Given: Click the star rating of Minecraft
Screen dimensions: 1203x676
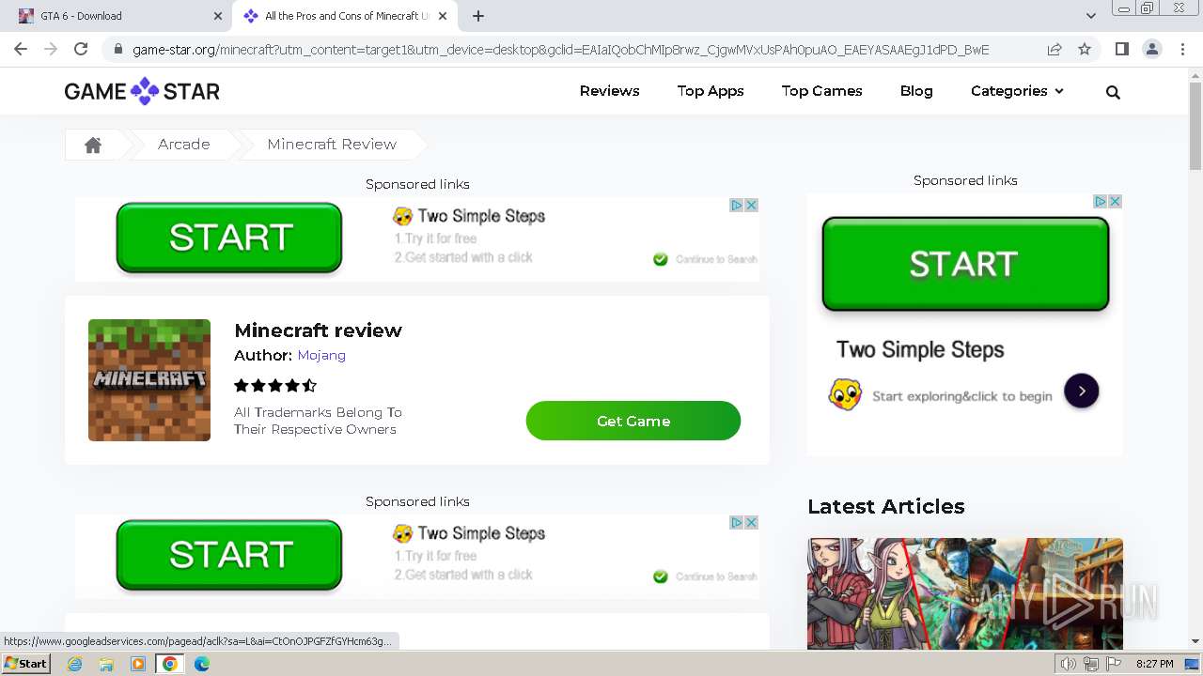Looking at the screenshot, I should [x=275, y=385].
